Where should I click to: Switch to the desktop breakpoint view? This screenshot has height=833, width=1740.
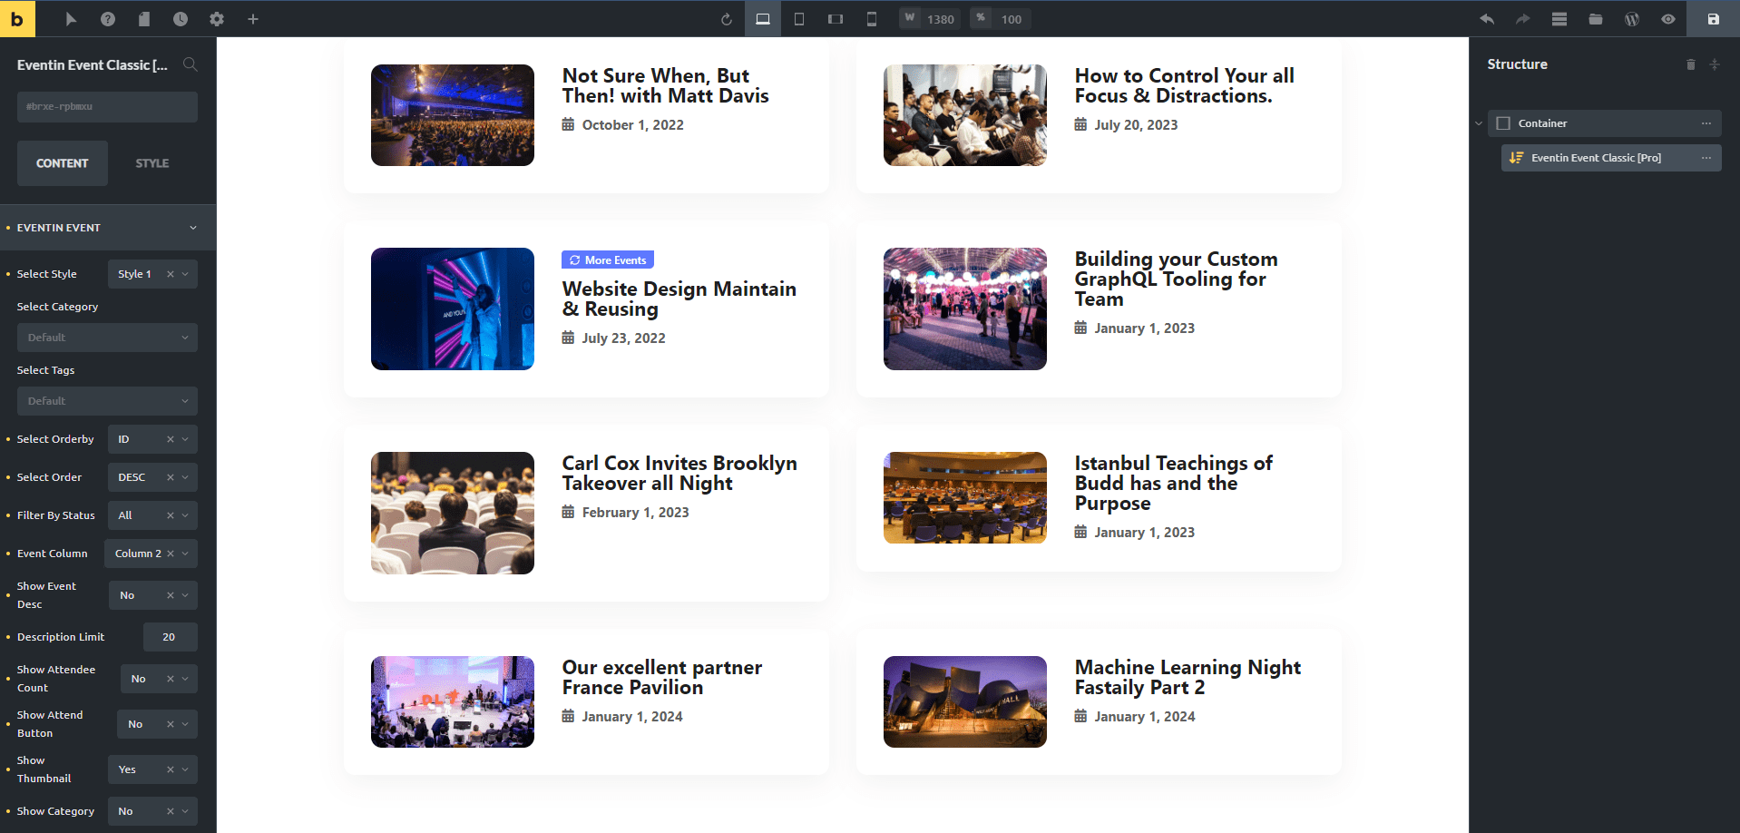click(763, 19)
